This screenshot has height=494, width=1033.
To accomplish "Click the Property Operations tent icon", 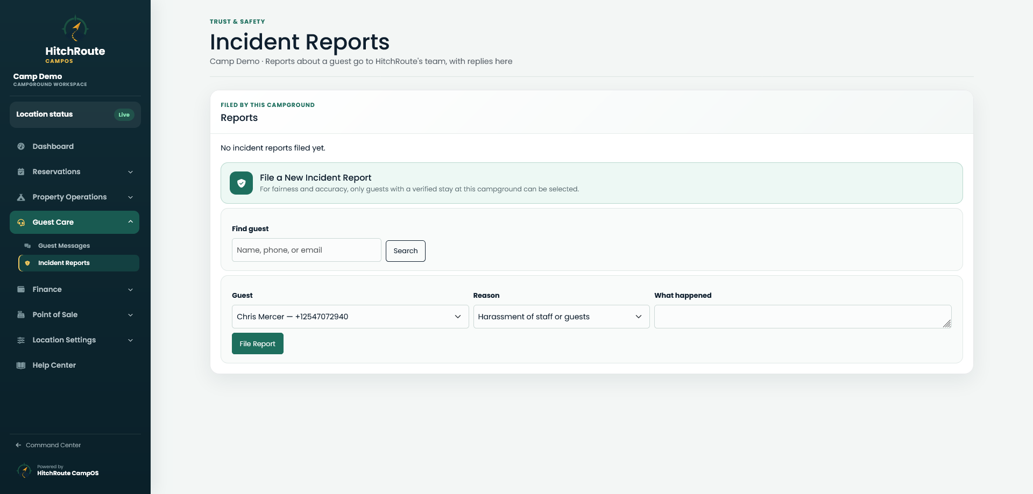I will [x=21, y=197].
